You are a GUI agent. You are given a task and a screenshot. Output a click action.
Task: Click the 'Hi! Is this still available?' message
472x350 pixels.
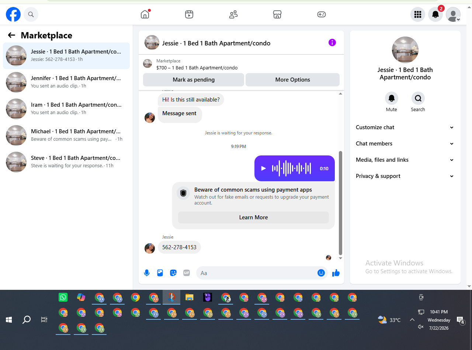191,100
